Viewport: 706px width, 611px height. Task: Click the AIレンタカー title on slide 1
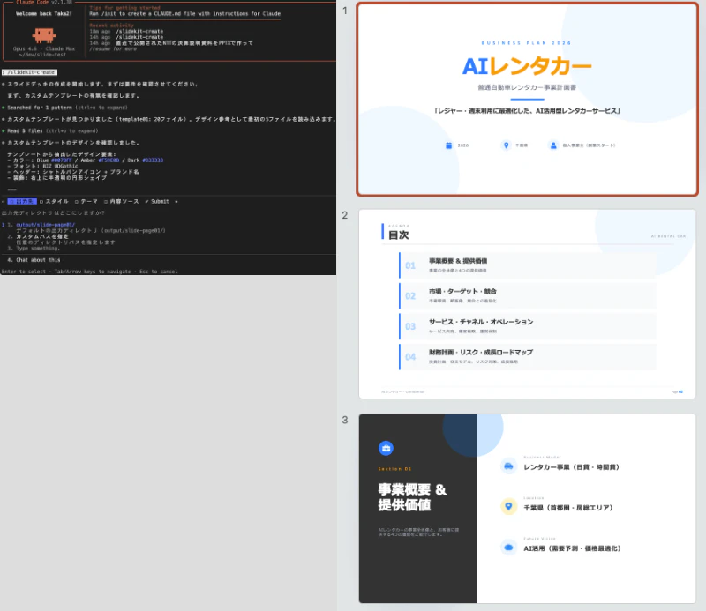pos(527,67)
